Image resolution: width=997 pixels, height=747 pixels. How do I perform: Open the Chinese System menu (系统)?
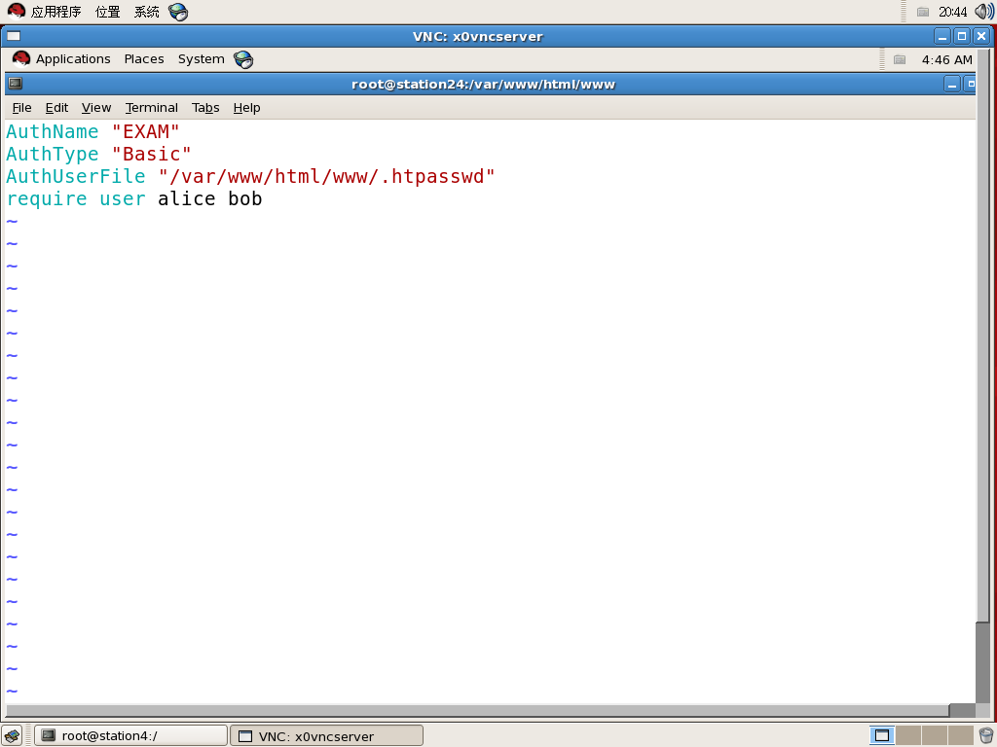[x=146, y=12]
